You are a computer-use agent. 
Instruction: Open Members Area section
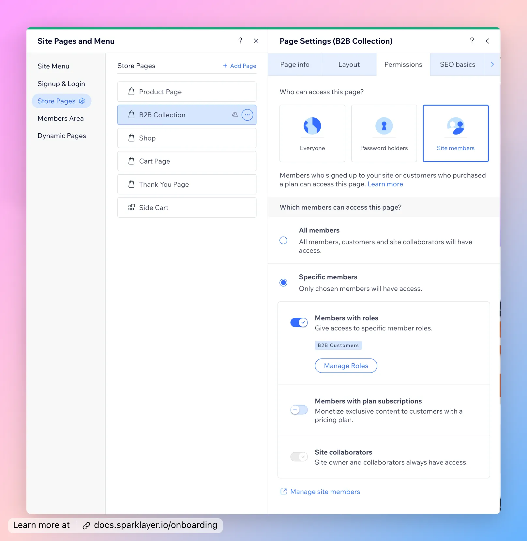tap(61, 118)
